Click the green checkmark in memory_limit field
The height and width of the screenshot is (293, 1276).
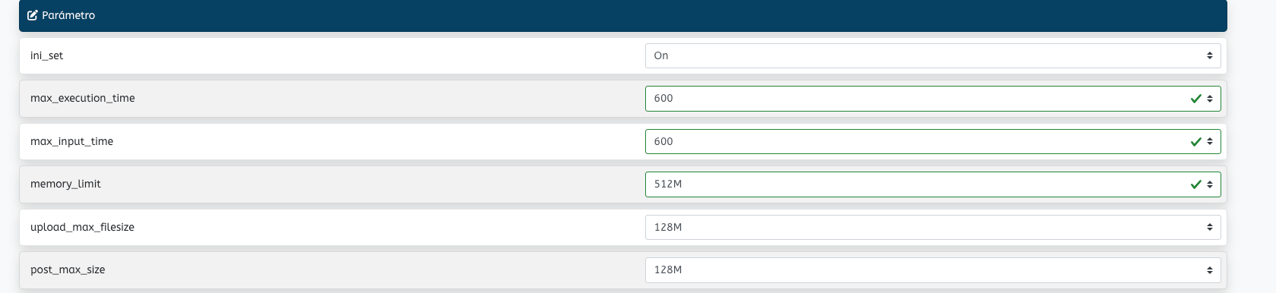[x=1195, y=184]
